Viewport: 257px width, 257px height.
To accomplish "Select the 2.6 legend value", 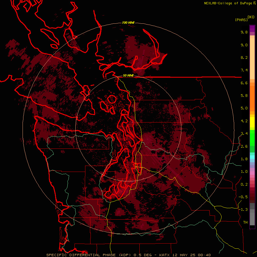I will [x=244, y=146].
